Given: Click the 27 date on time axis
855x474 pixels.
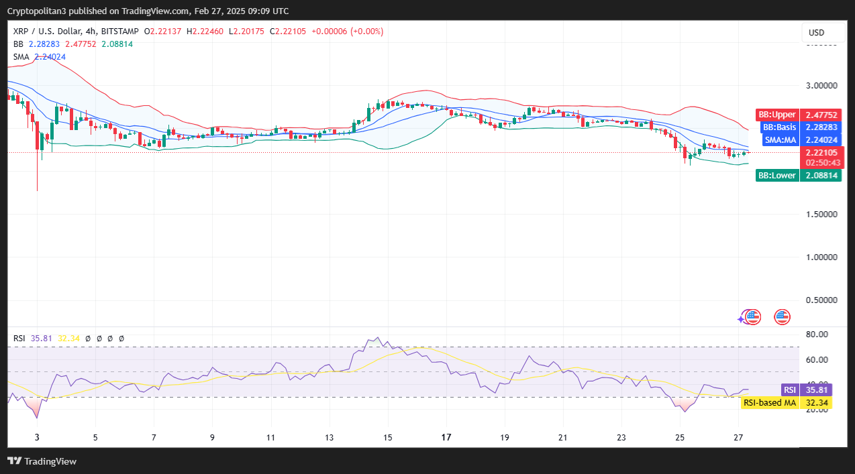Looking at the screenshot, I should [738, 437].
